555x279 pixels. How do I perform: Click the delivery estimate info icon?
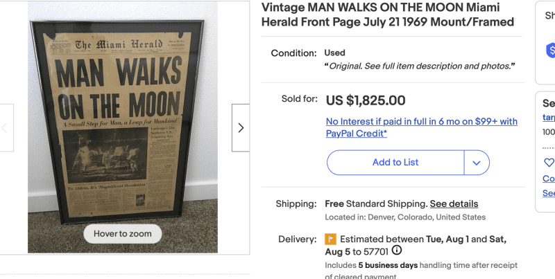coord(397,251)
